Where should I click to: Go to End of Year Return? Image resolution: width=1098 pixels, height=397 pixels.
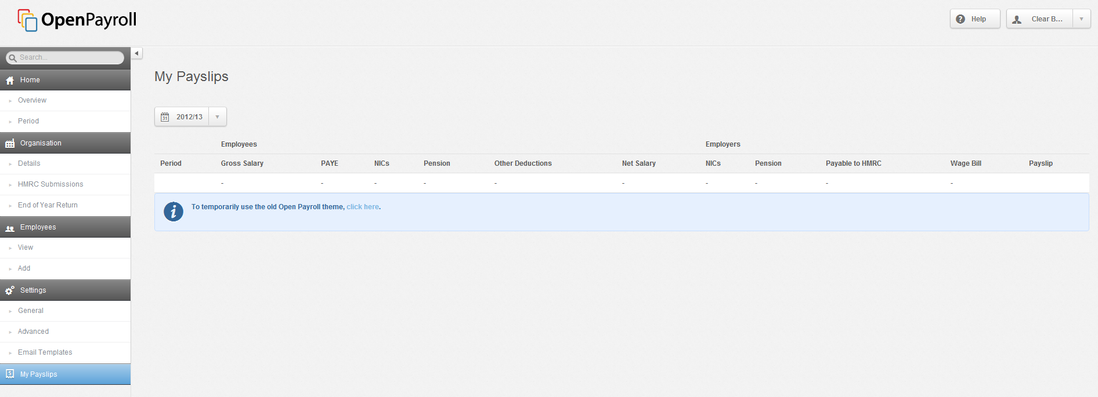(48, 205)
